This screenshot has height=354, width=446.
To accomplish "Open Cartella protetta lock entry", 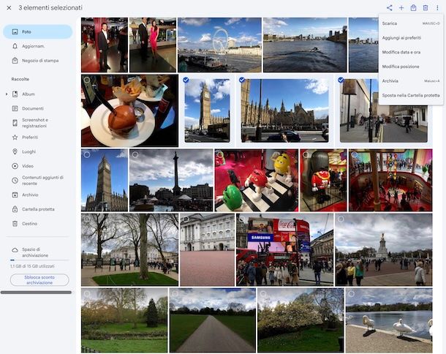I will coord(37,209).
